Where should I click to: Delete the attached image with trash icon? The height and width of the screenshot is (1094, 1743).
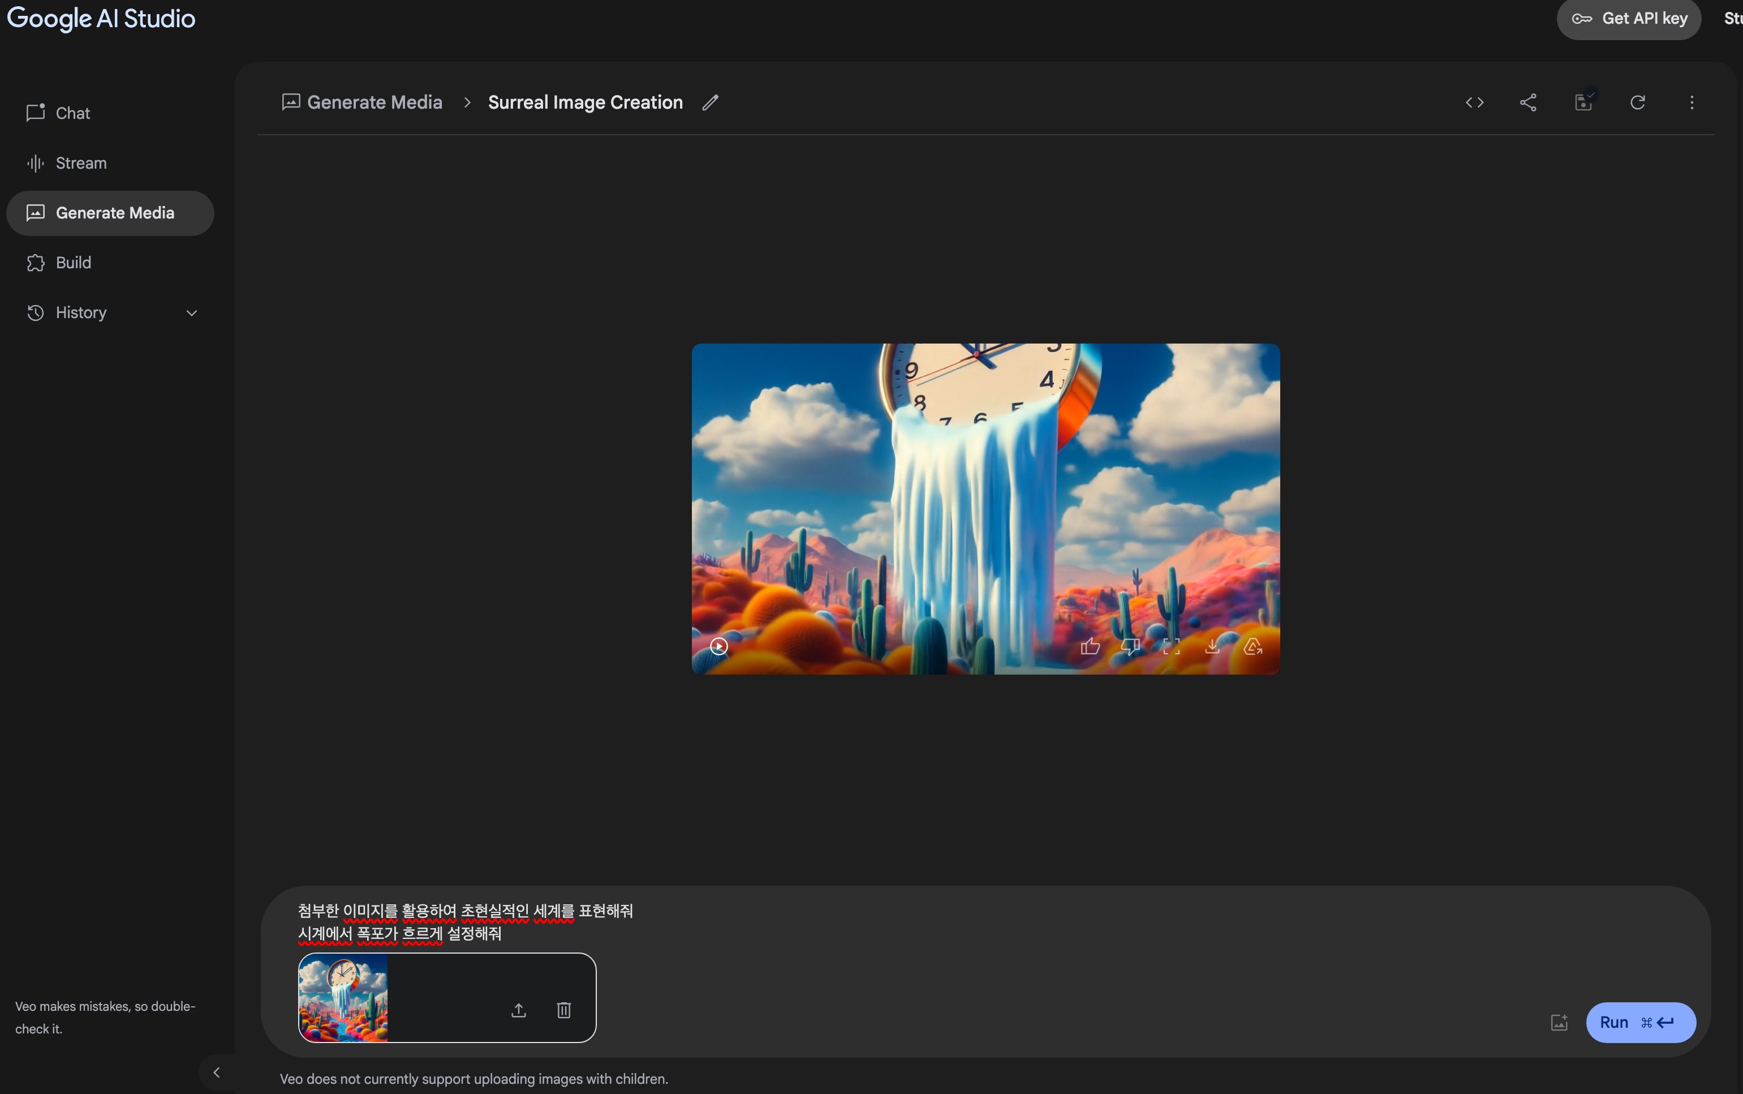(564, 1010)
